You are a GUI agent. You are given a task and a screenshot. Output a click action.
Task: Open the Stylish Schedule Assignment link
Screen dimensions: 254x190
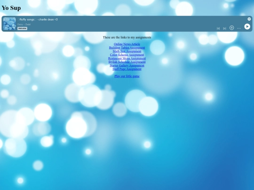pos(127,62)
